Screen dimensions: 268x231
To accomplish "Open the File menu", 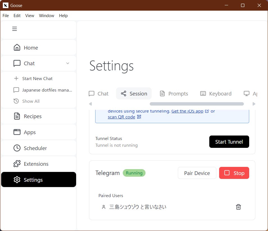I will point(6,16).
